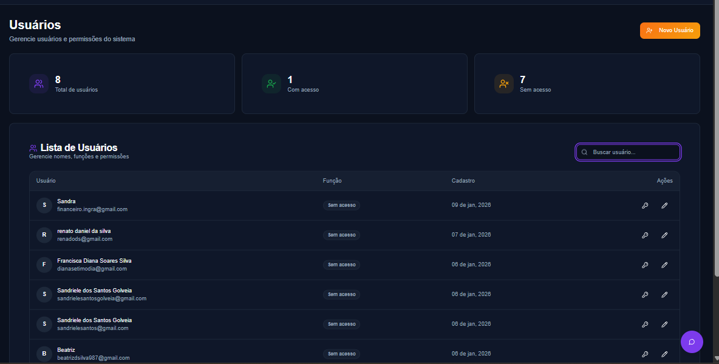719x364 pixels.
Task: Click pencil icon for sandrielesantosgolveia@gmail.com row
Action: 664,295
